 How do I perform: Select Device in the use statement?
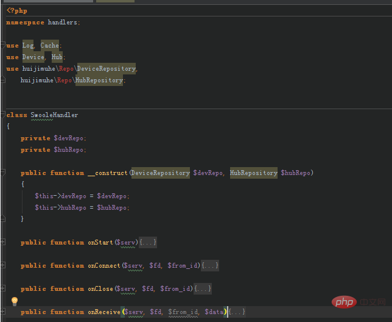tap(33, 57)
